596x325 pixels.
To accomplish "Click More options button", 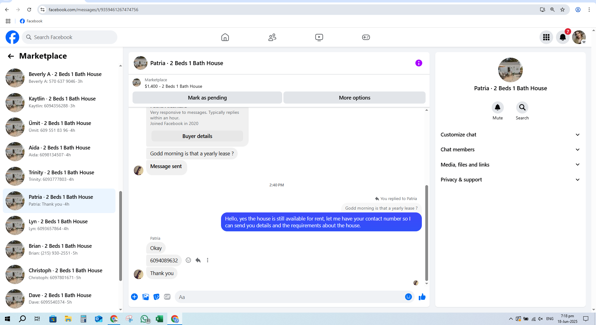I will 354,98.
